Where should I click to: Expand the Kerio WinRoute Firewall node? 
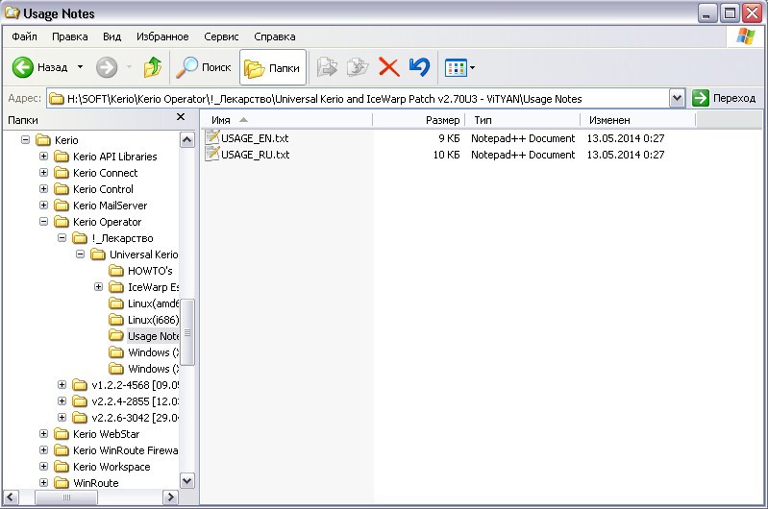43,450
